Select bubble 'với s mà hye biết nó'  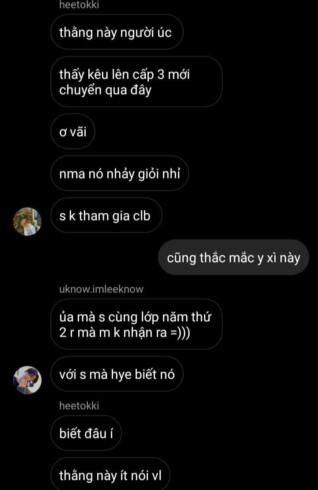[117, 374]
